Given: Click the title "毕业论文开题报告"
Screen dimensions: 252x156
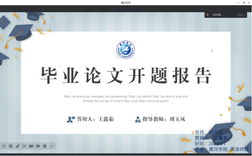Looking at the screenshot, I should click(125, 76).
